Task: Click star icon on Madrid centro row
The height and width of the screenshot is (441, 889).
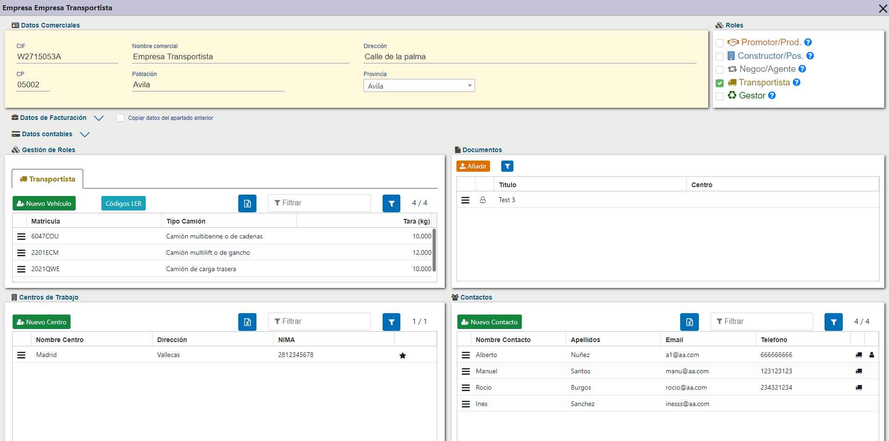Action: point(403,356)
